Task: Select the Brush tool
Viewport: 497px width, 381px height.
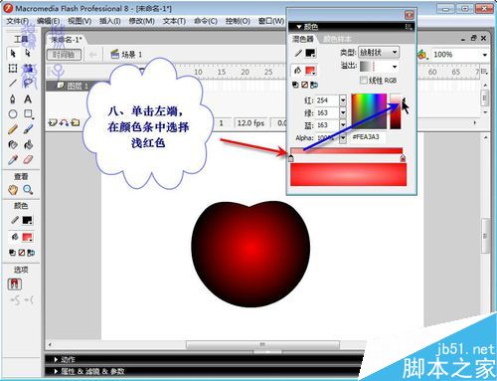Action: [x=28, y=129]
